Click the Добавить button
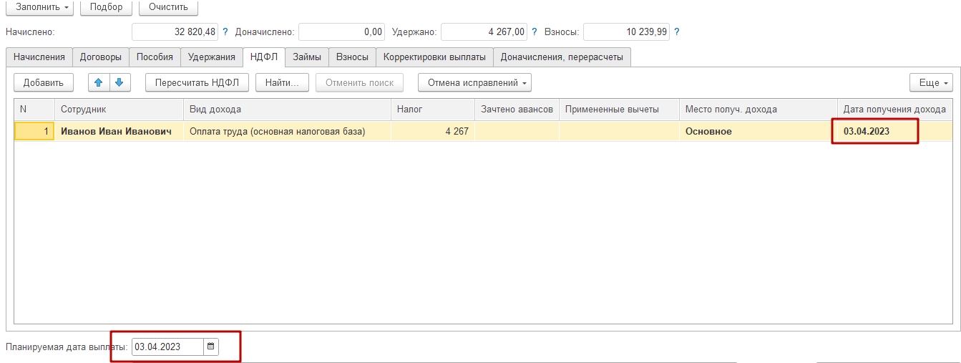961x363 pixels. (44, 82)
